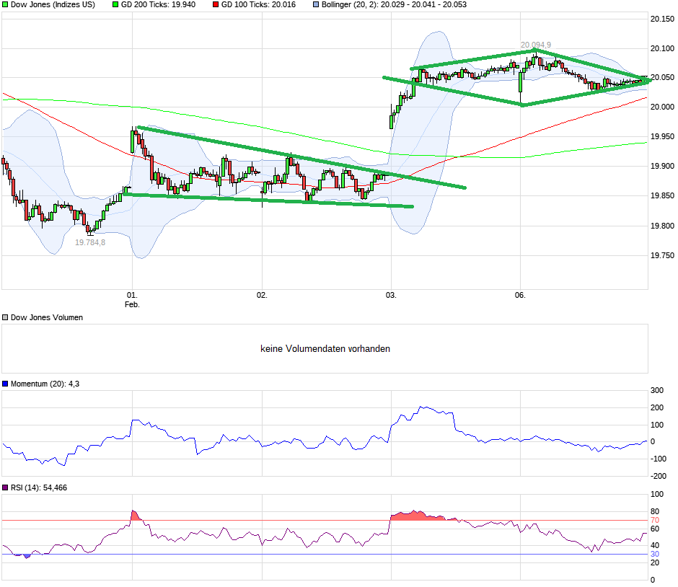
Task: Click the GD 100 Ticks red swatch
Action: (x=216, y=5)
